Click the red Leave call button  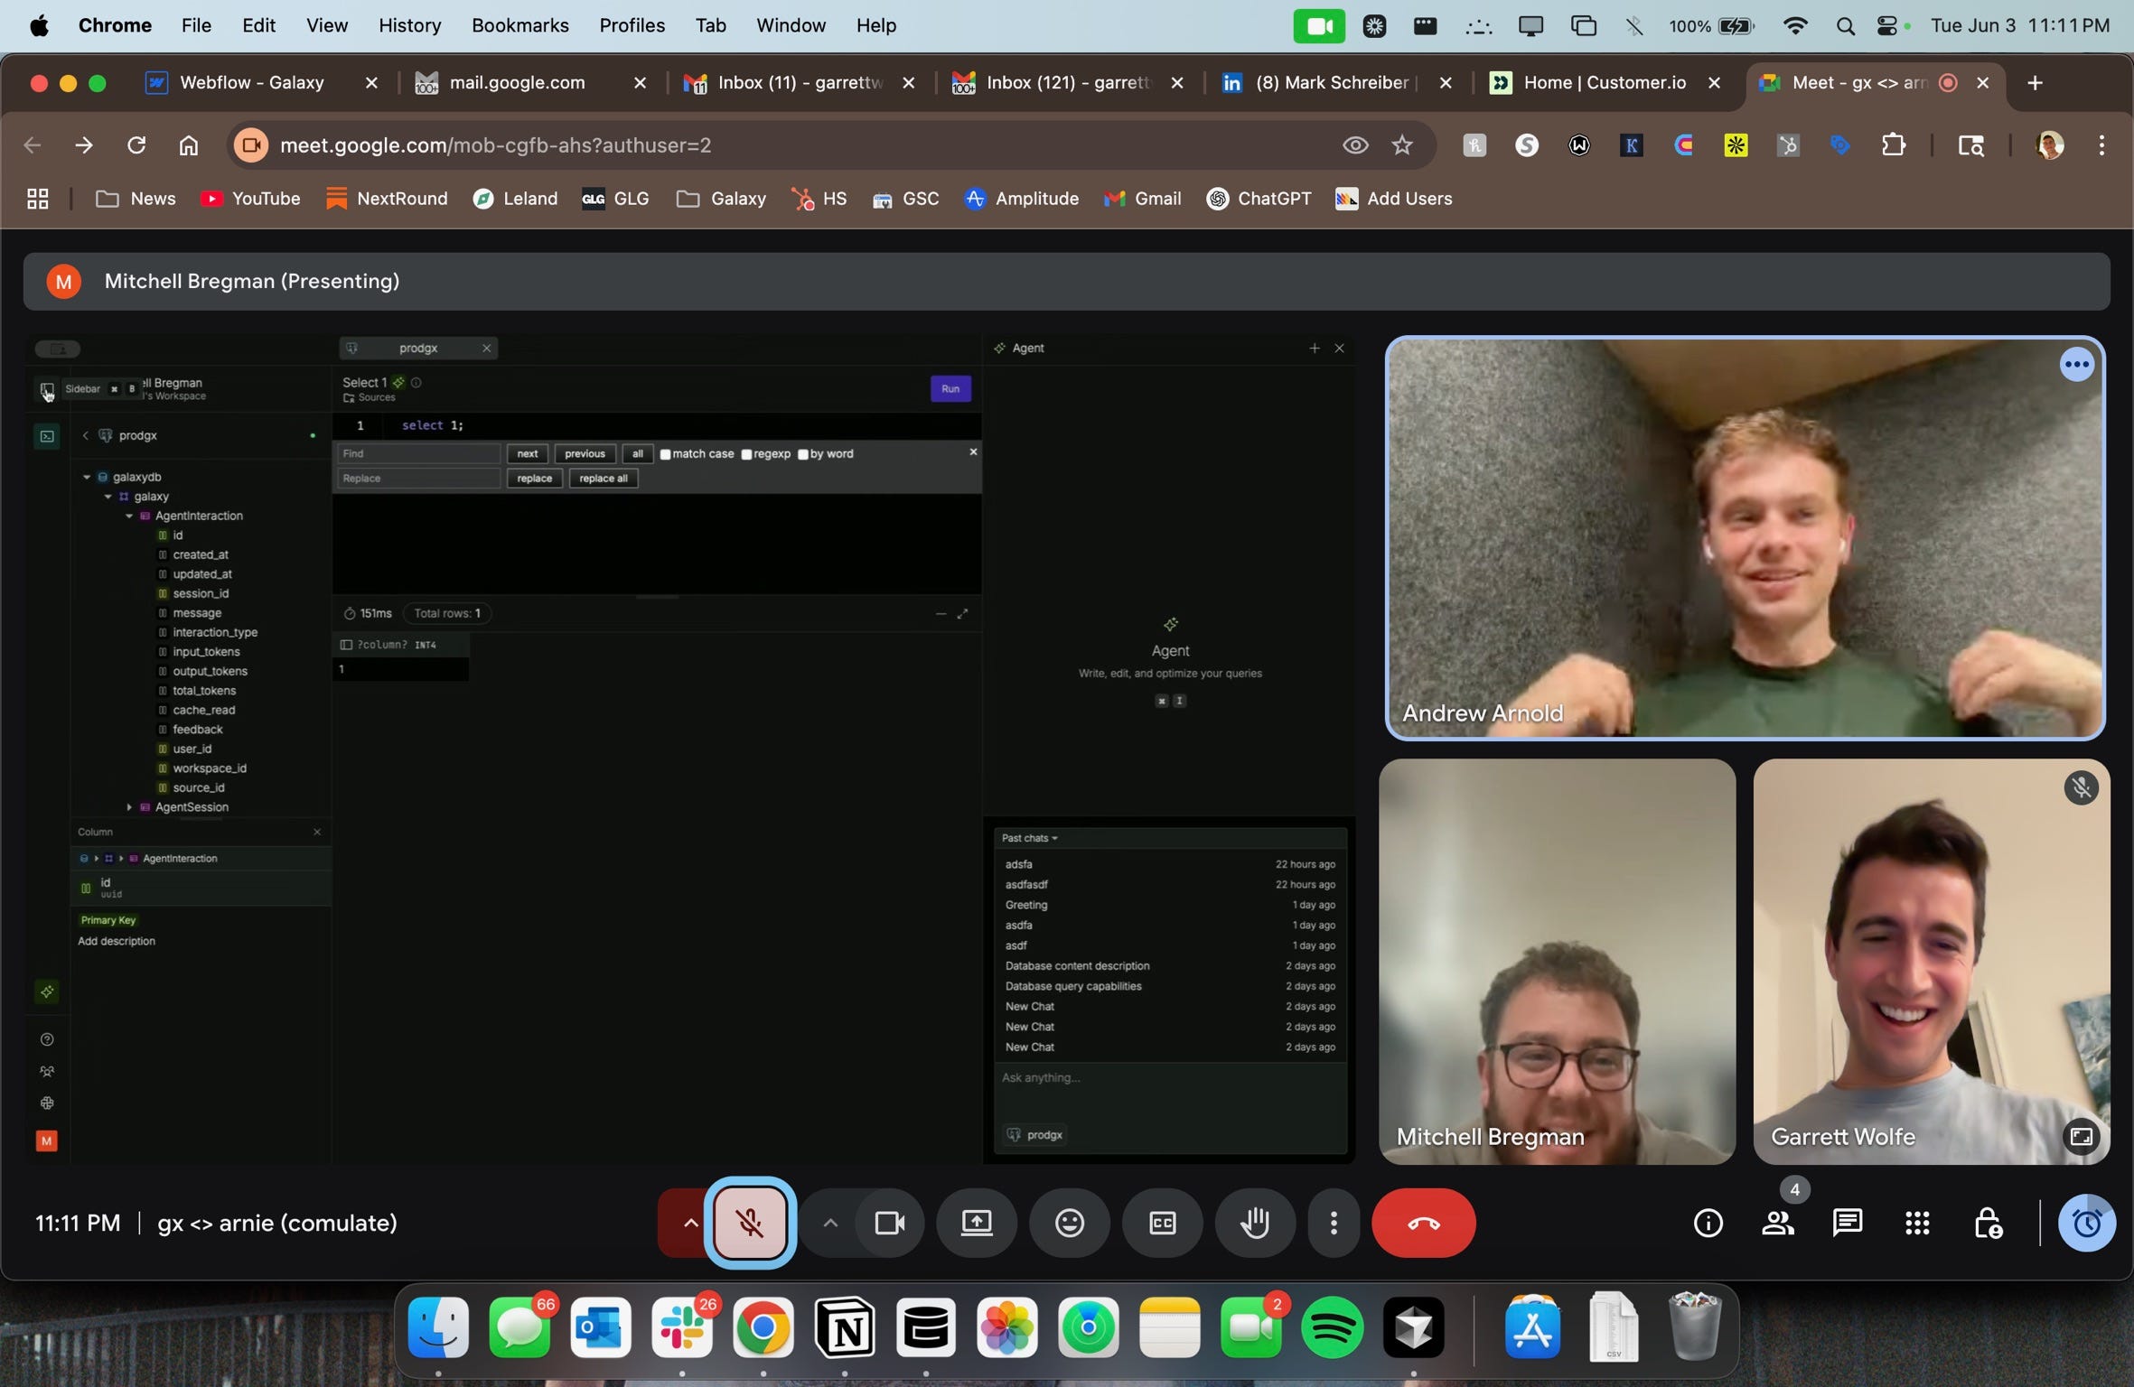pyautogui.click(x=1423, y=1223)
